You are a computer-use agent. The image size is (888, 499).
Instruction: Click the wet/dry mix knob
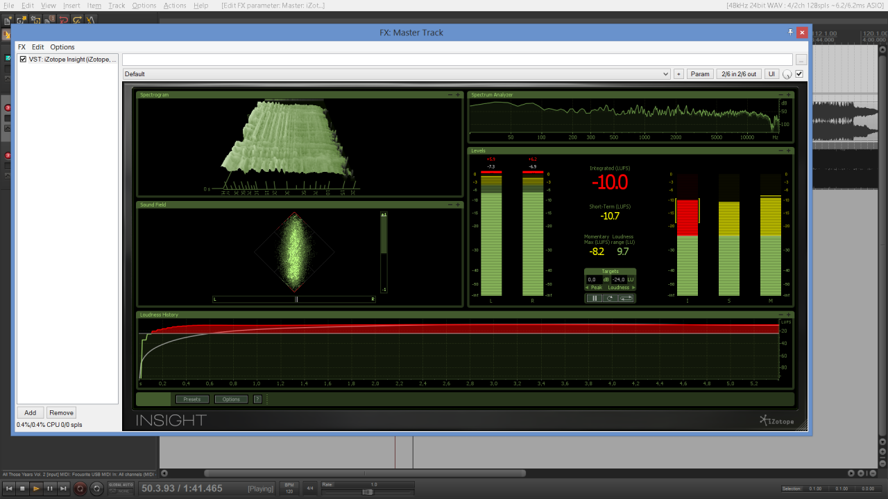[787, 74]
